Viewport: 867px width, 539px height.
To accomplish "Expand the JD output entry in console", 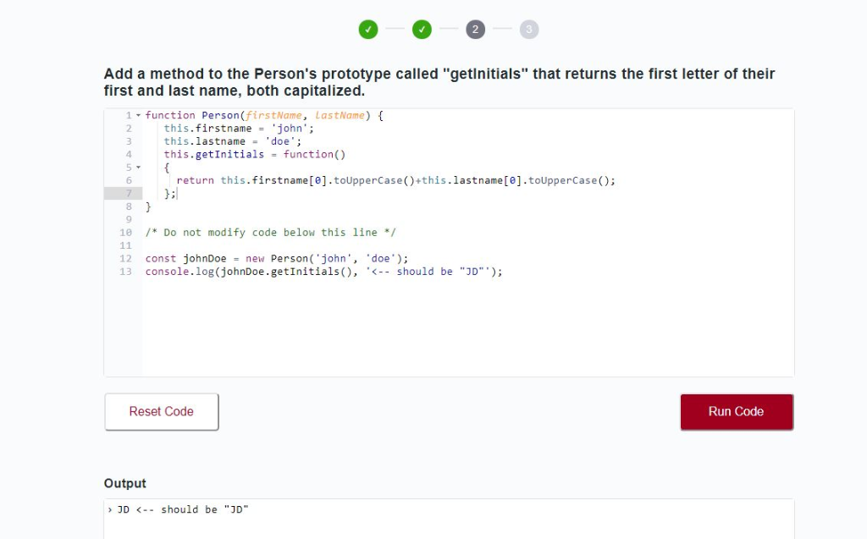I will [110, 509].
